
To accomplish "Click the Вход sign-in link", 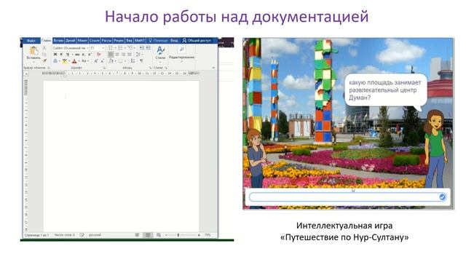I will tap(174, 41).
